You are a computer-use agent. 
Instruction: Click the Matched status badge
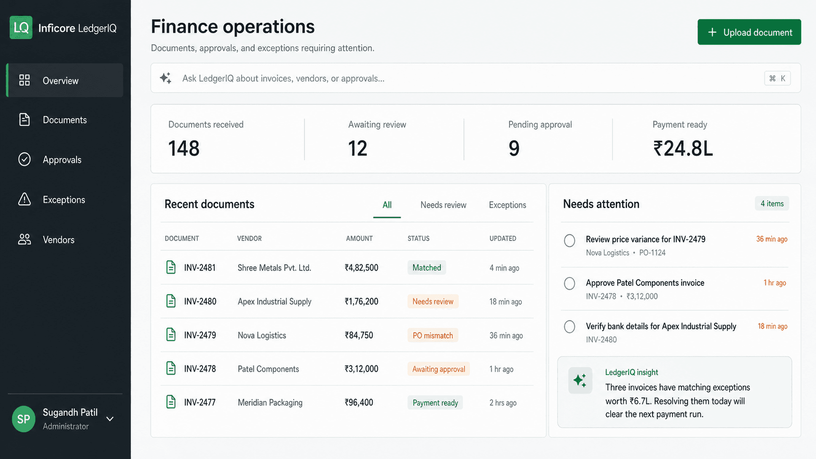coord(427,267)
